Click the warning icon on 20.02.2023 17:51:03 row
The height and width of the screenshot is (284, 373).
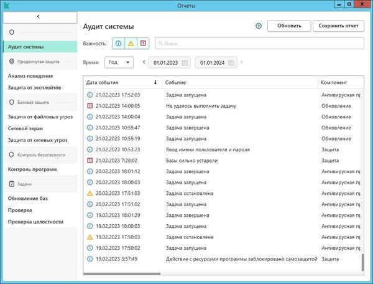[90, 193]
